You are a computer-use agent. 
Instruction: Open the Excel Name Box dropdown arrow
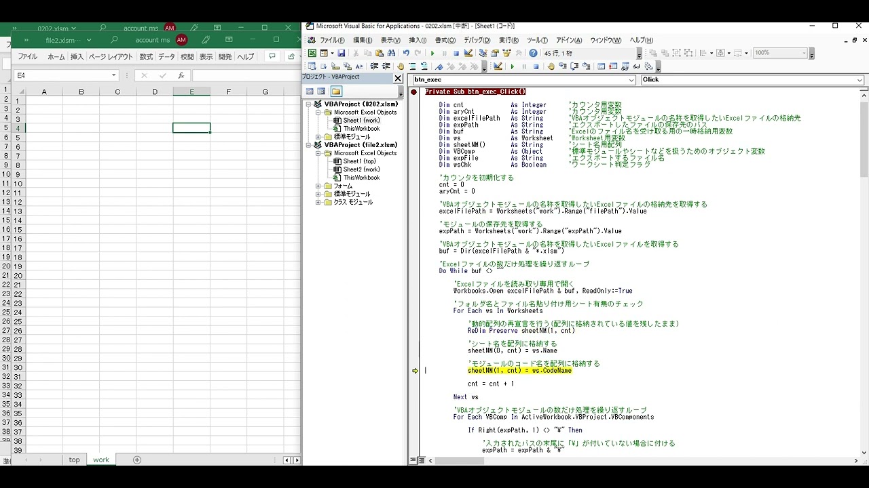tap(114, 75)
